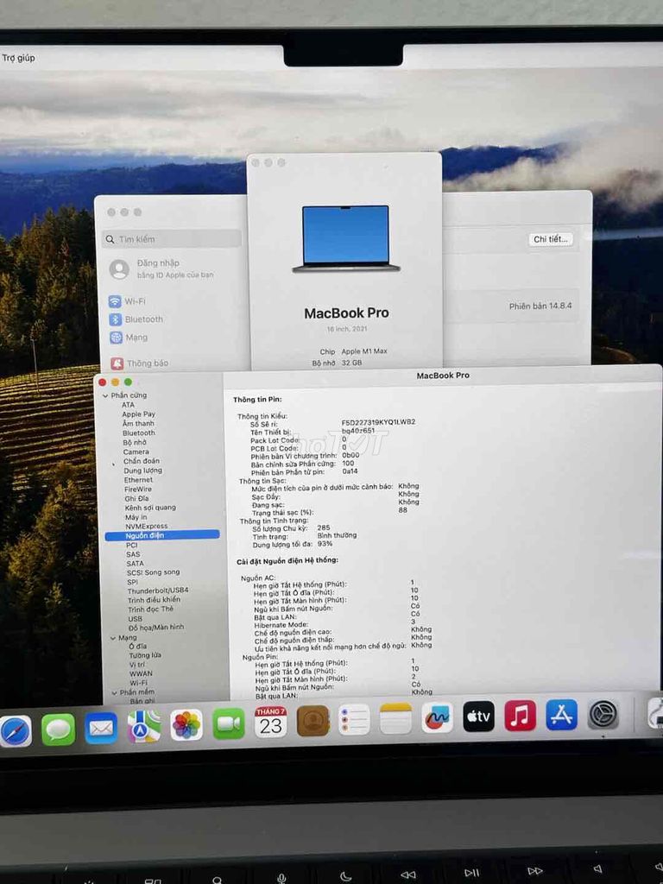Select Kênh sợi quang in hardware list
Viewport: 663px width, 884px height.
coord(150,508)
